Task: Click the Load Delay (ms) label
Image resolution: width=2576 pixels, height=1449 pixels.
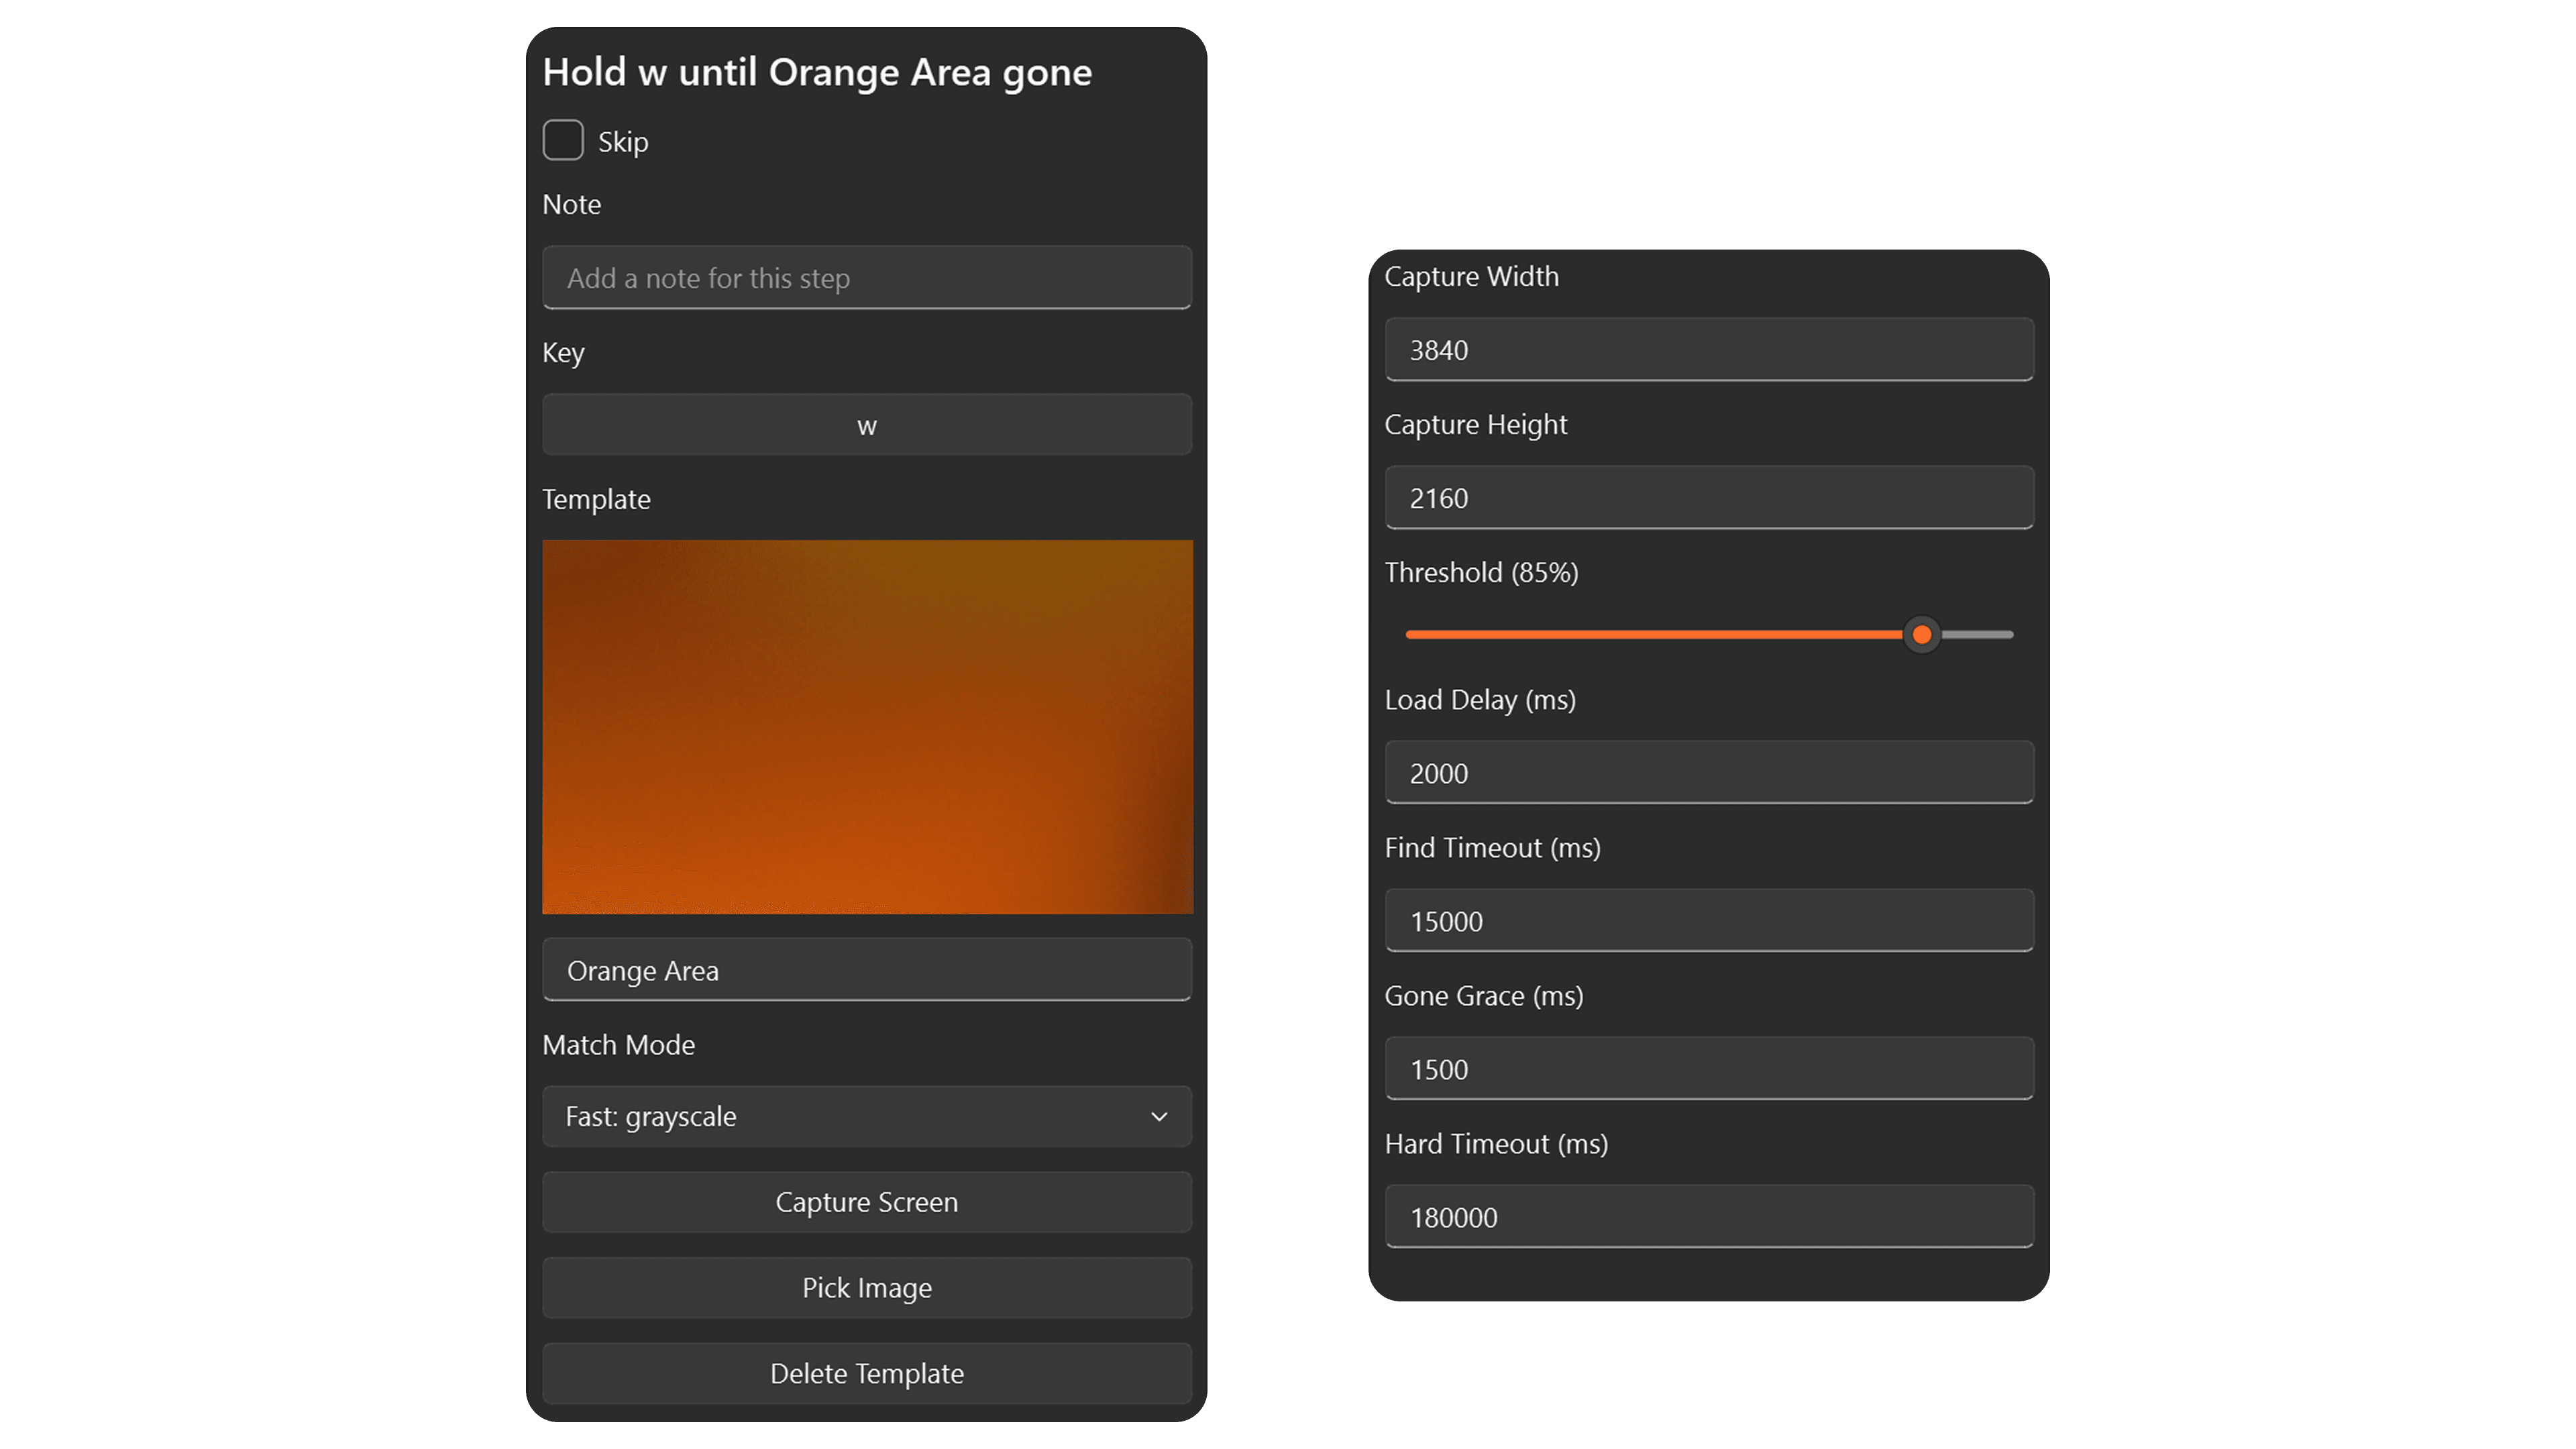Action: 1480,700
